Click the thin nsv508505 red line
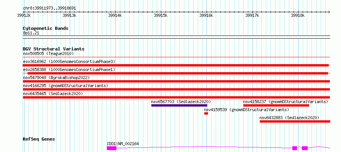341x152 pixels. (x=176, y=57)
